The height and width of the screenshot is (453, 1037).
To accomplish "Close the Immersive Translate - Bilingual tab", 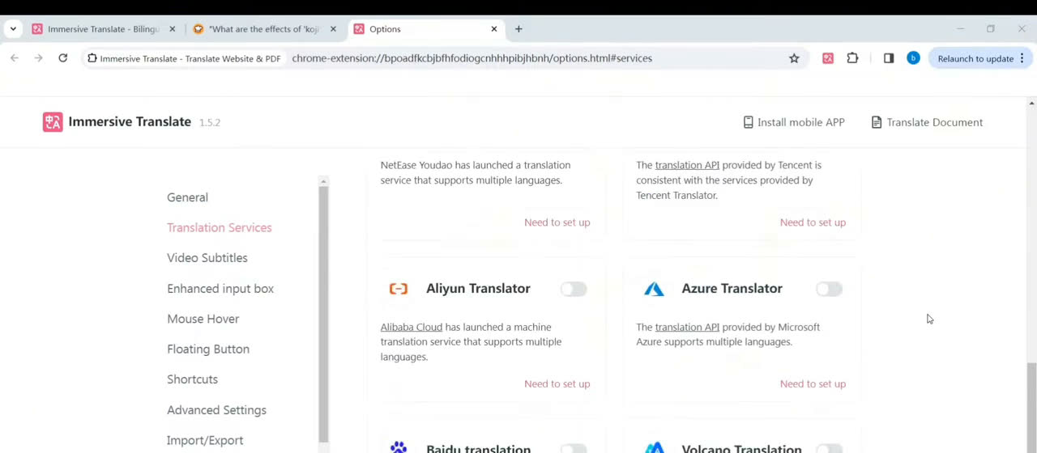I will click(172, 29).
